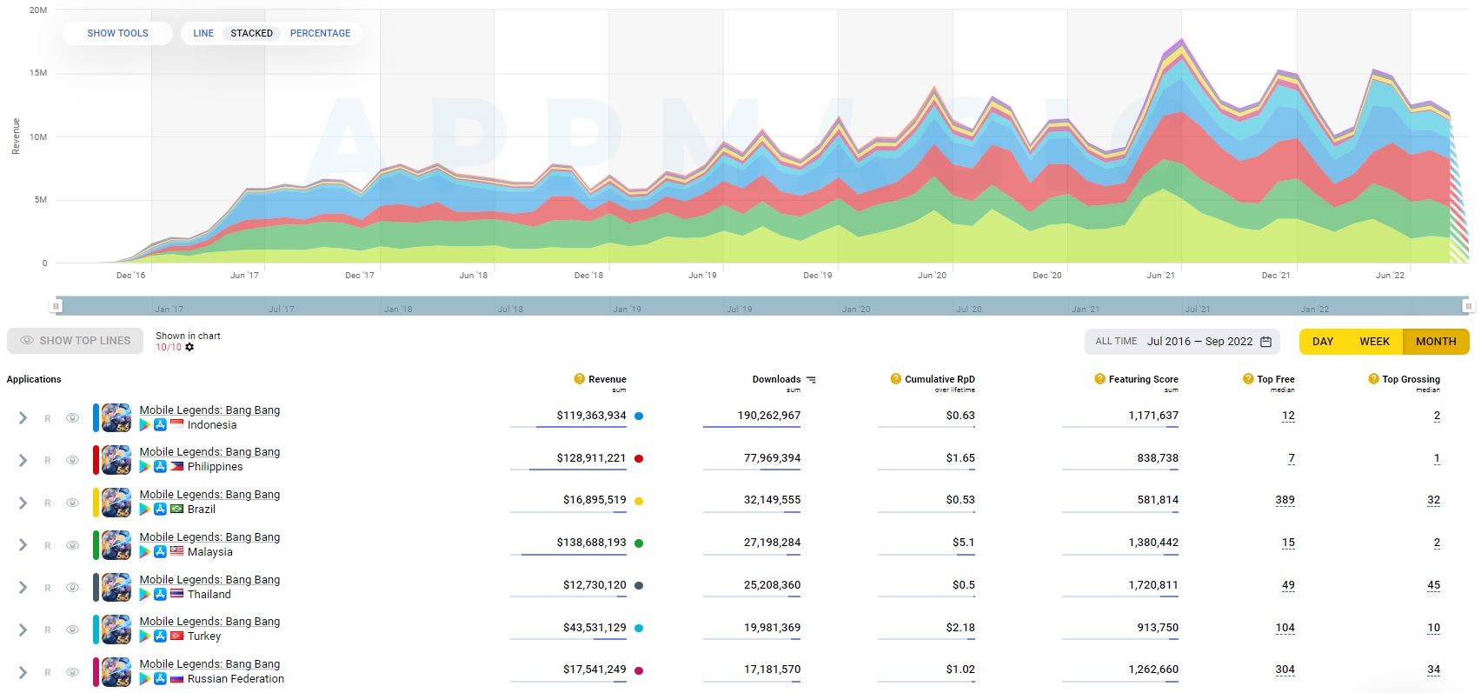The width and height of the screenshot is (1481, 693).
Task: Click the right handle of timeline range slider
Action: (1468, 306)
